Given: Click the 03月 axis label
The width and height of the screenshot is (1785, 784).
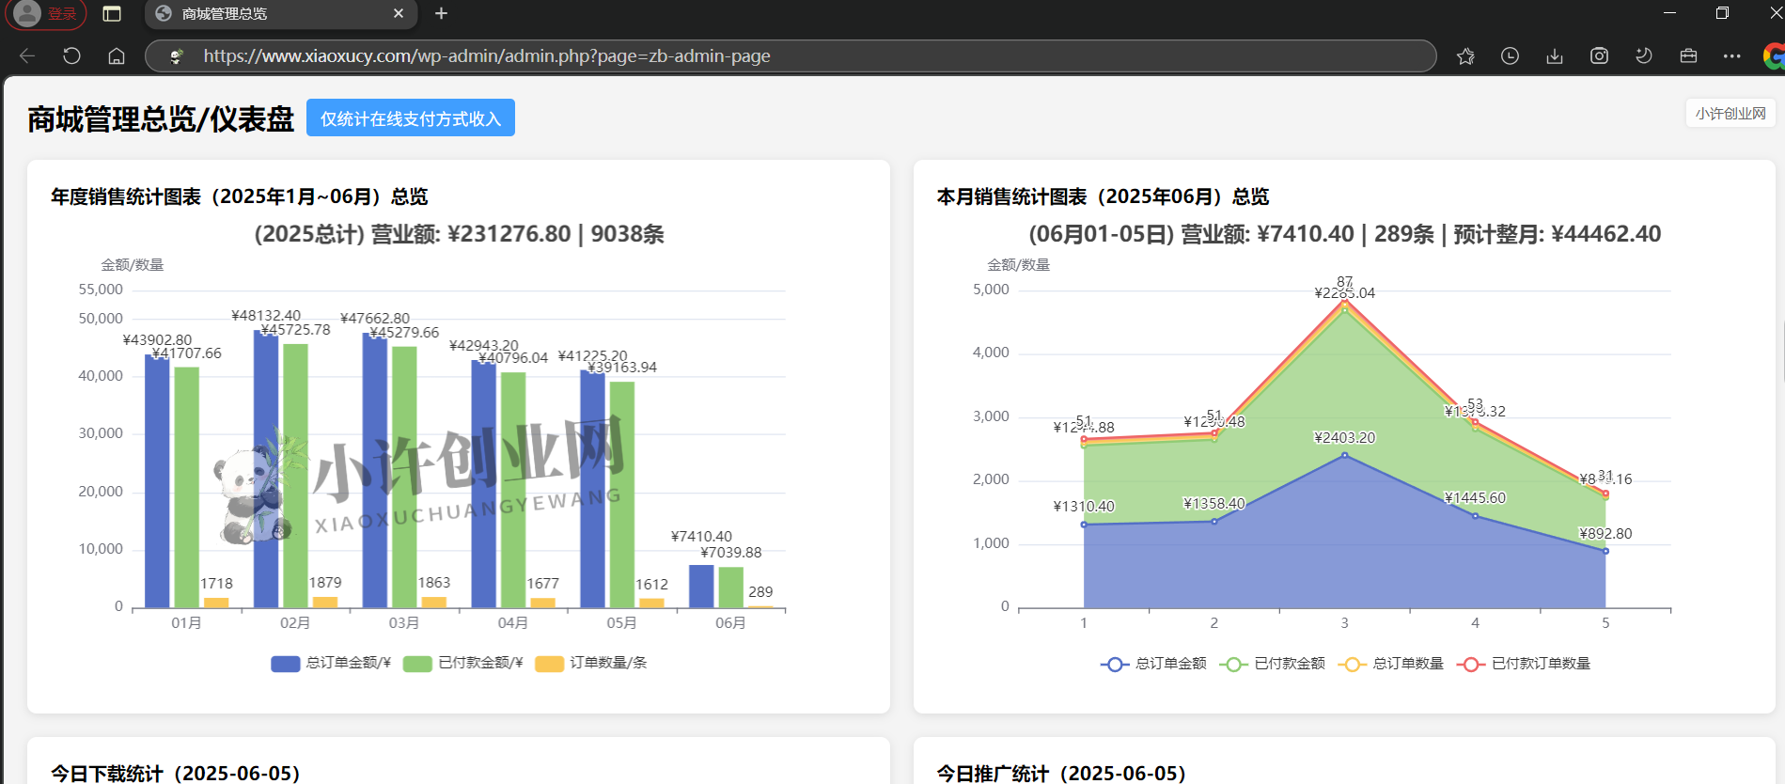Looking at the screenshot, I should coord(404,623).
